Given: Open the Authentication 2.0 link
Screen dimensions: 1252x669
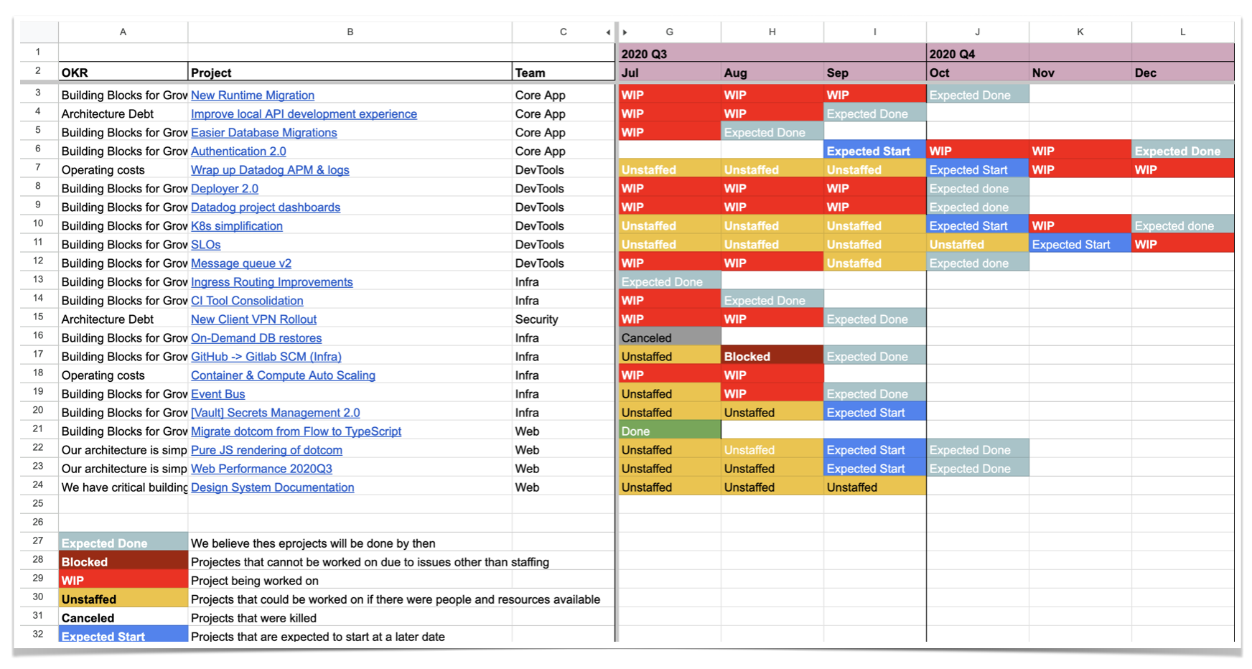Looking at the screenshot, I should [238, 151].
